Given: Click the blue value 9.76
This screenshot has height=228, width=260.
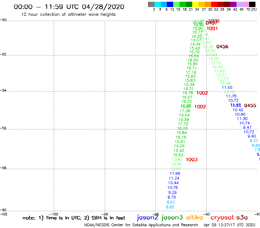Looking at the screenshot, I should click(171, 197).
